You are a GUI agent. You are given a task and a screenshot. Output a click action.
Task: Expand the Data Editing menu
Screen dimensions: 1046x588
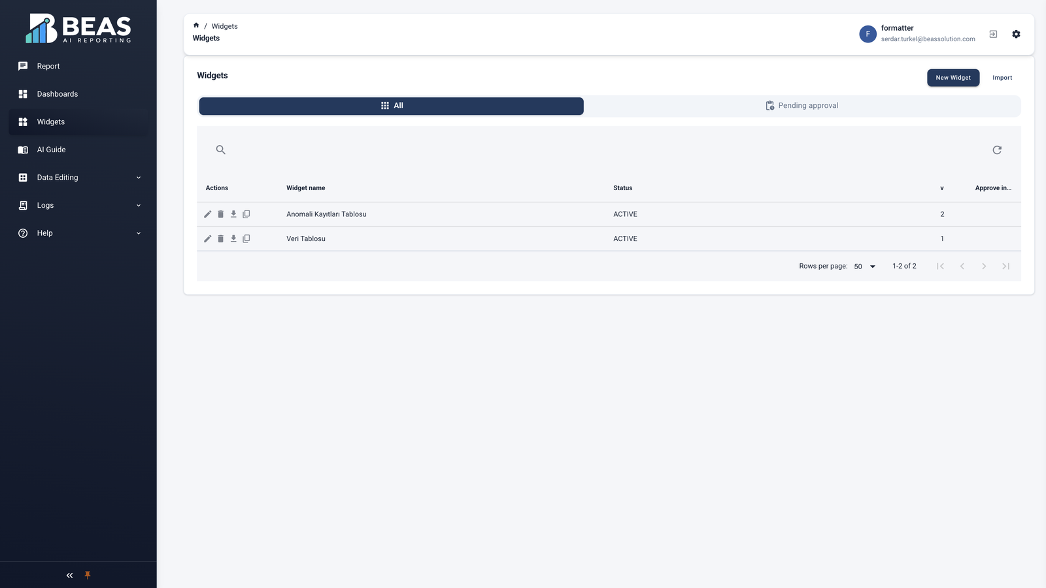(x=78, y=178)
